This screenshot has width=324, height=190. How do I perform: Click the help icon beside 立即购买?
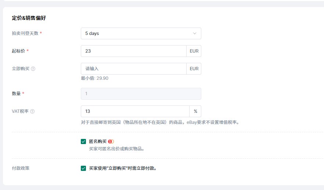[x=33, y=69]
